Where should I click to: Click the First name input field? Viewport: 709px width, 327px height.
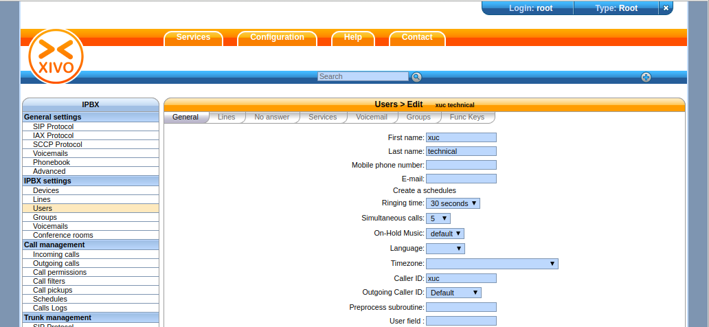tap(461, 137)
